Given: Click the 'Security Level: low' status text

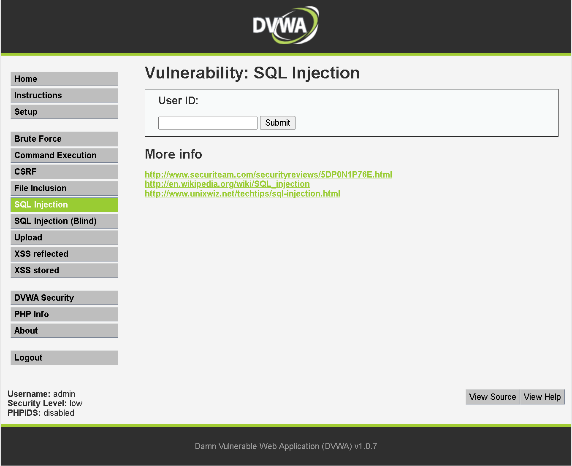Looking at the screenshot, I should [x=45, y=403].
